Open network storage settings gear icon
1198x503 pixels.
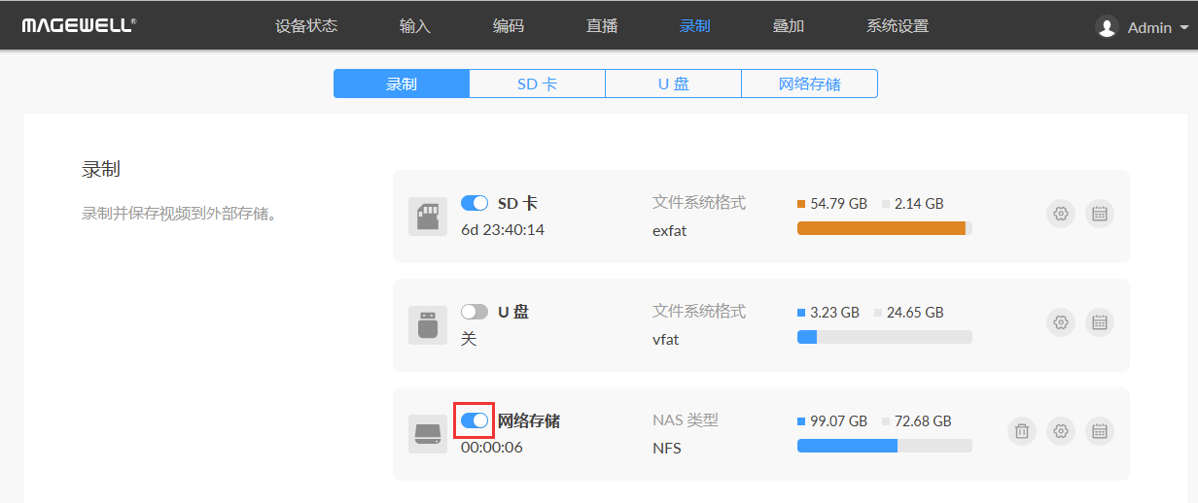tap(1061, 431)
